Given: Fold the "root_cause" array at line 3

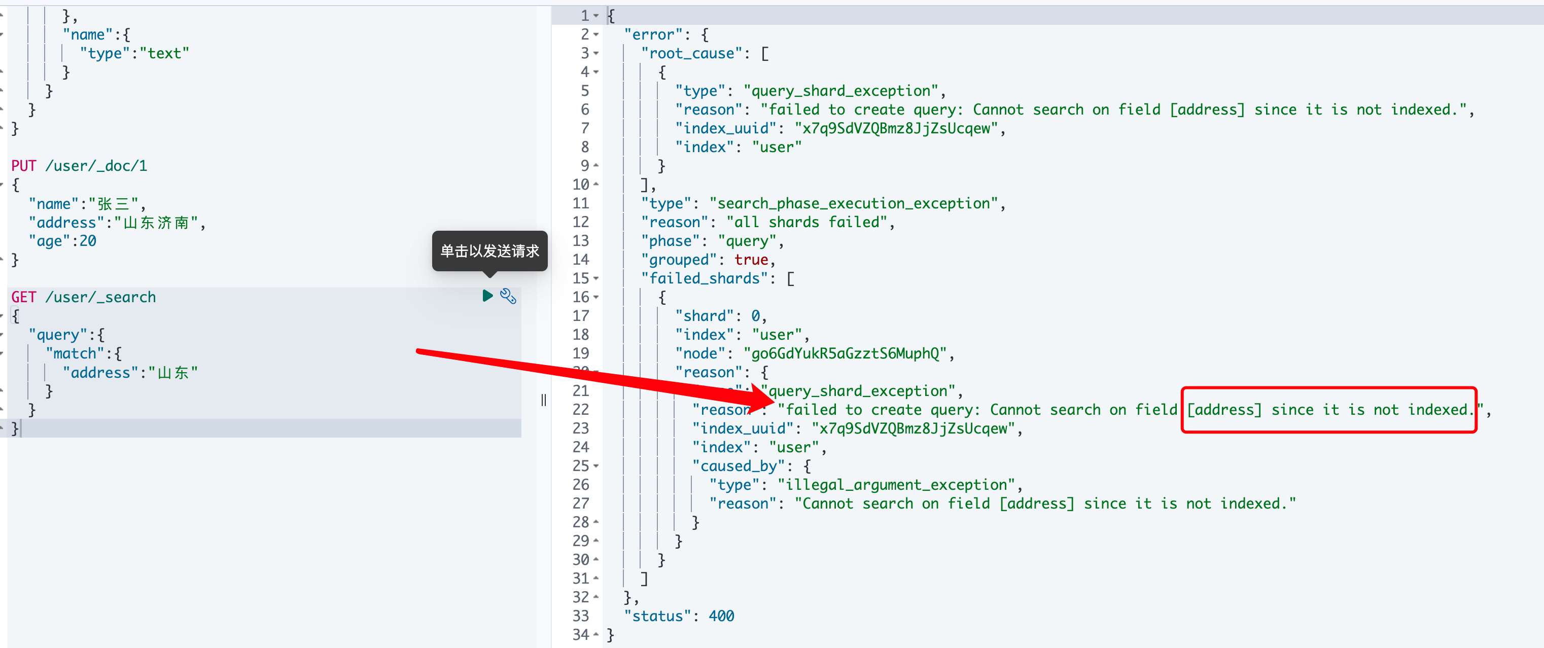Looking at the screenshot, I should [596, 53].
